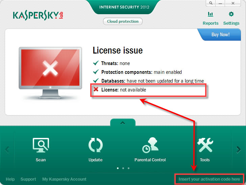Open Settings gear icon
The height and width of the screenshot is (185, 246).
231,14
